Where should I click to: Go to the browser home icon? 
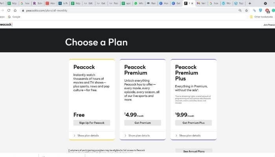coord(15,11)
